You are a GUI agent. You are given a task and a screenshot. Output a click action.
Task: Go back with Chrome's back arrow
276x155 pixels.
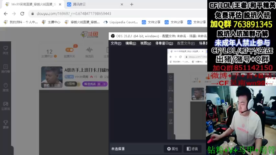coord(6,13)
